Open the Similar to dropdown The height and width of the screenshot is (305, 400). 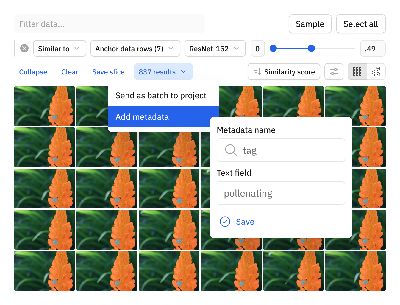[x=60, y=48]
